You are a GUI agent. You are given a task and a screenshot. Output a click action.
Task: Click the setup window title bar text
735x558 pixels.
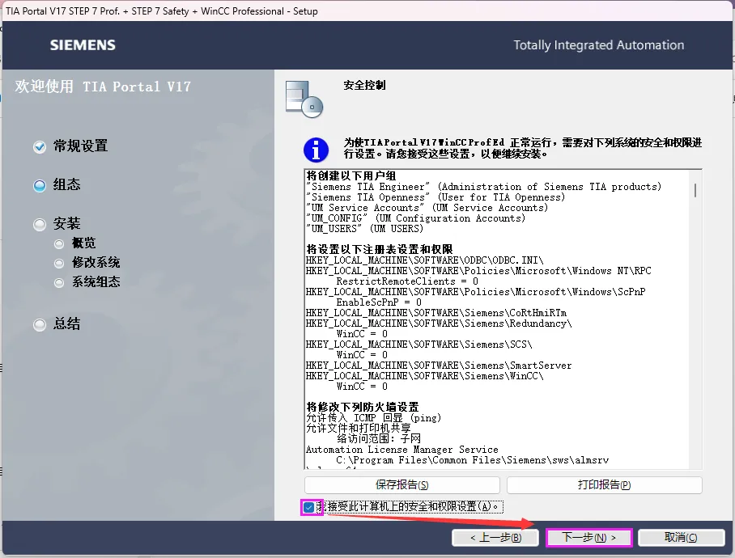pyautogui.click(x=162, y=11)
